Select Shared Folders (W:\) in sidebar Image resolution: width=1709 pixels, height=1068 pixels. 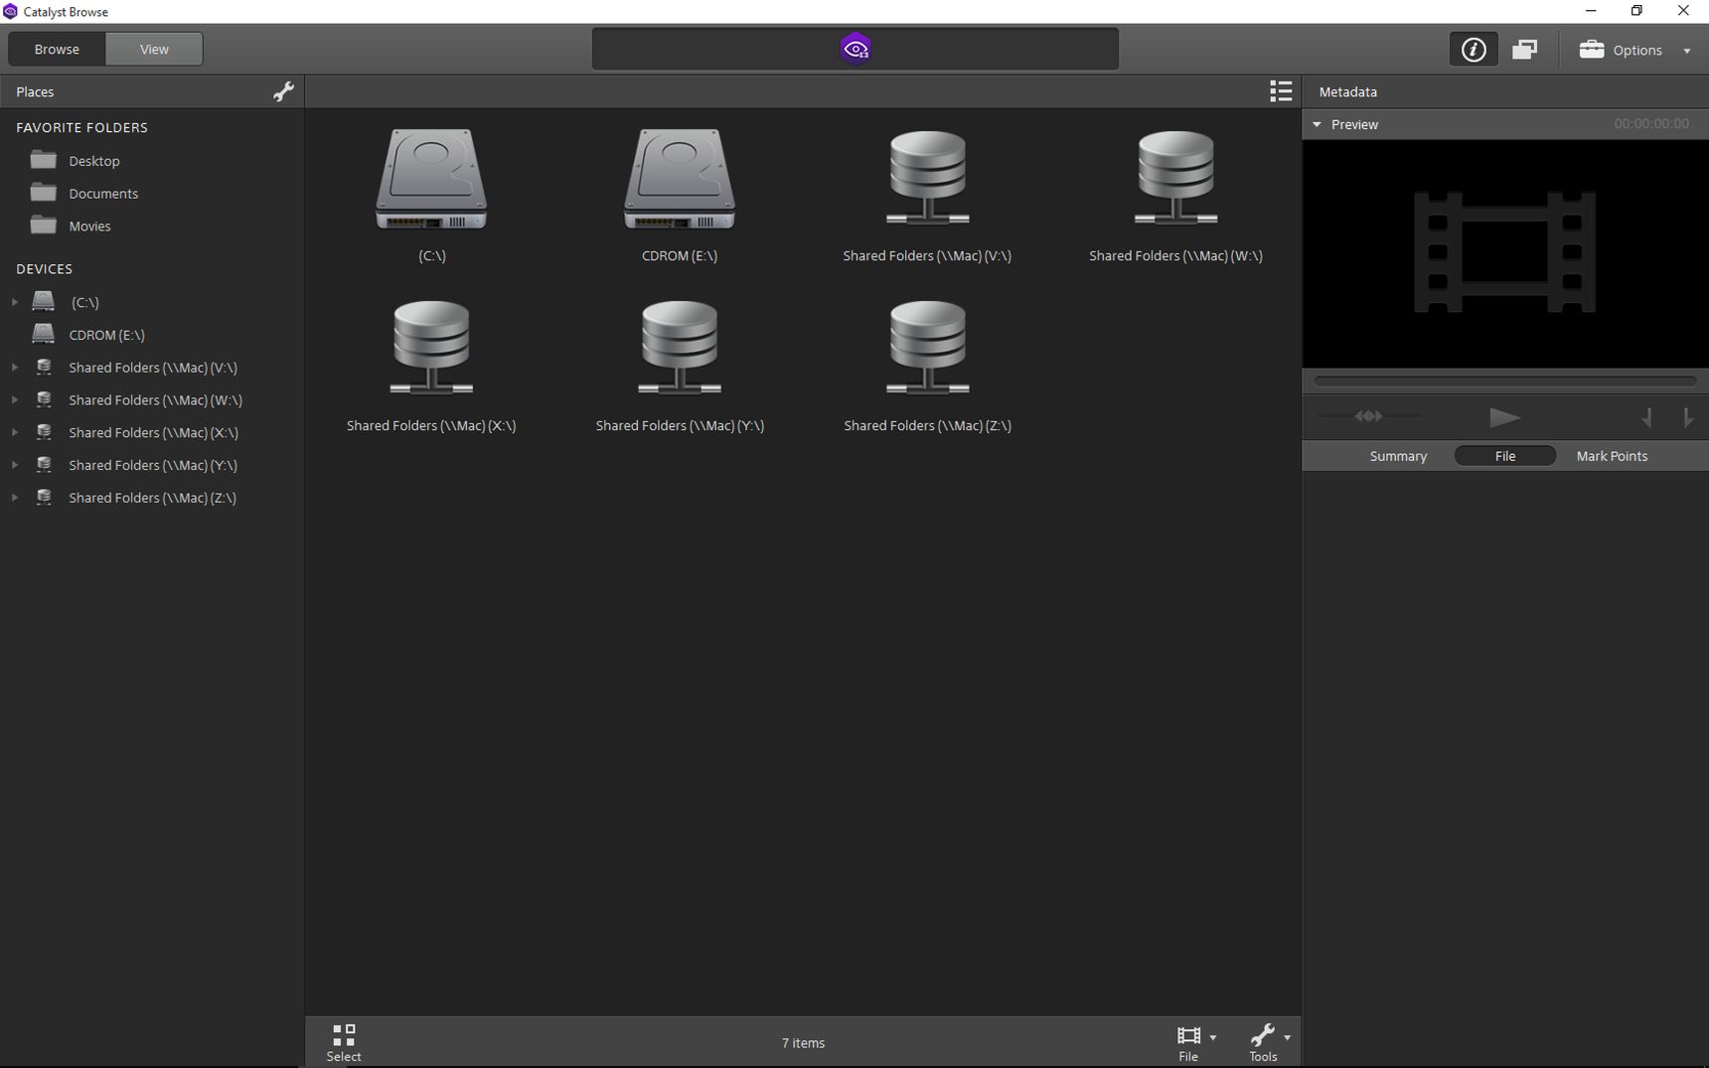coord(155,399)
